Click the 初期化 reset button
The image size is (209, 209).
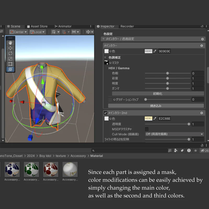pyautogui.click(x=158, y=94)
